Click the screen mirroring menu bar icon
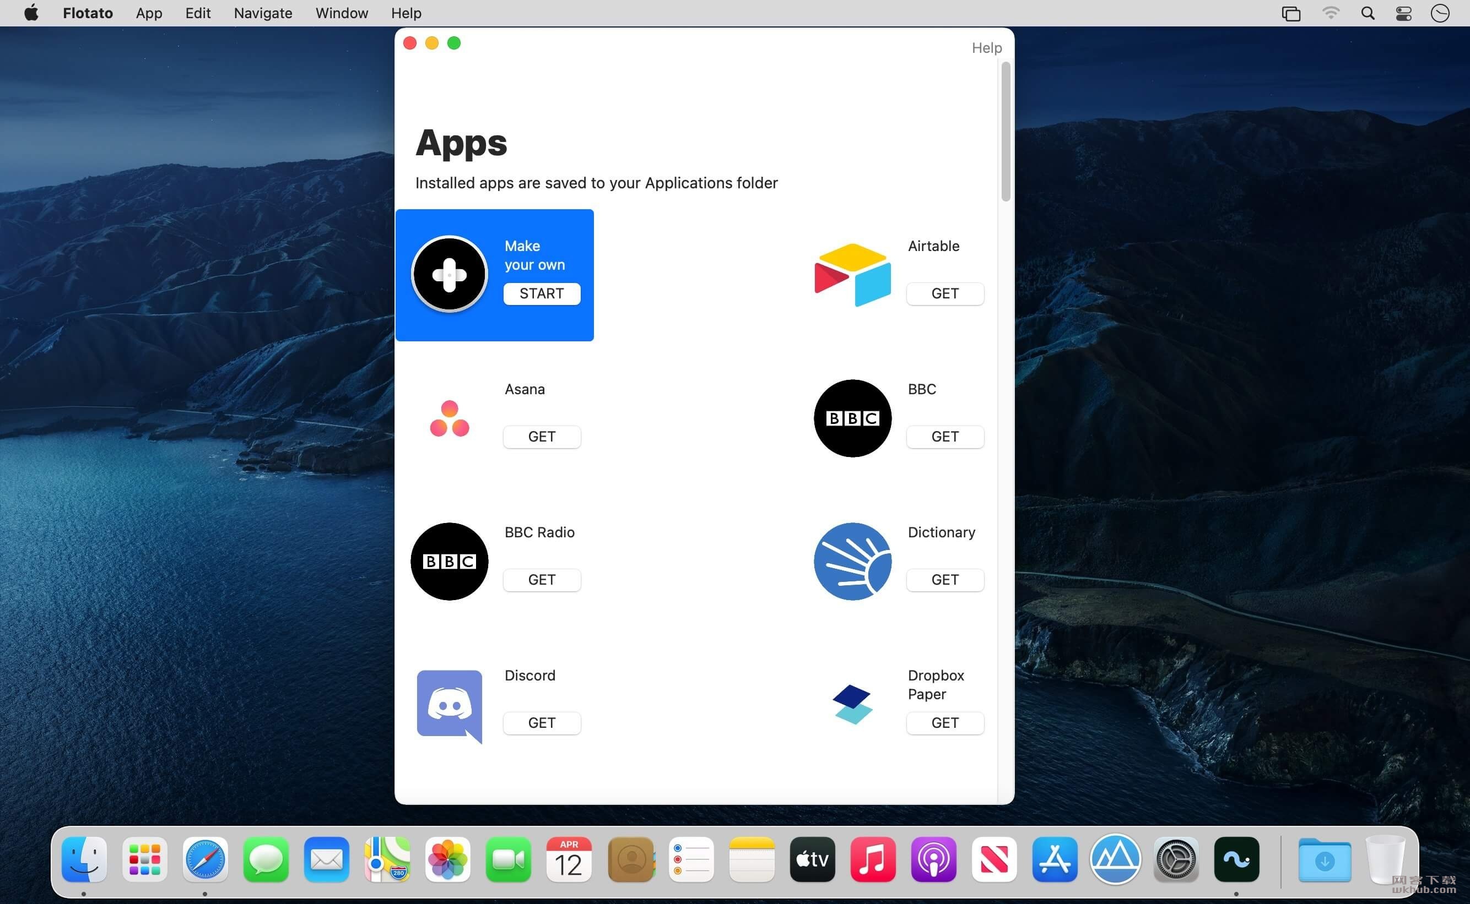 1291,13
